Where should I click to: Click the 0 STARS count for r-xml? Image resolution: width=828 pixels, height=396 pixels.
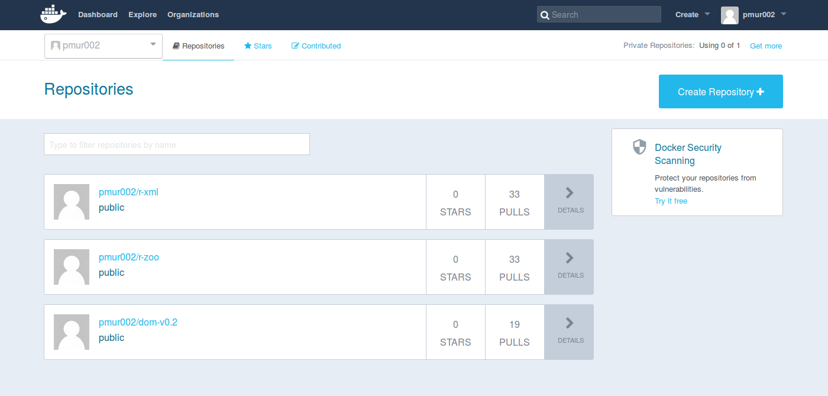(455, 202)
